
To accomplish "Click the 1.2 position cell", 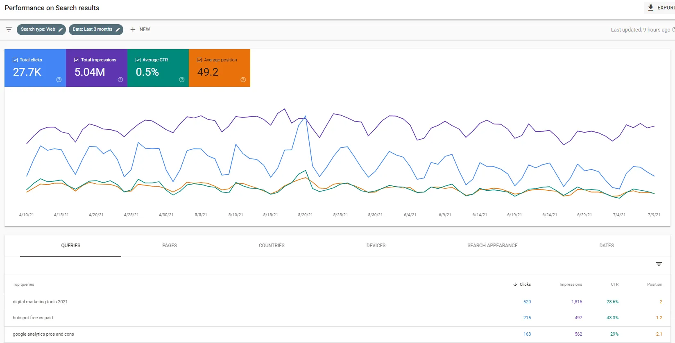I will [x=659, y=318].
